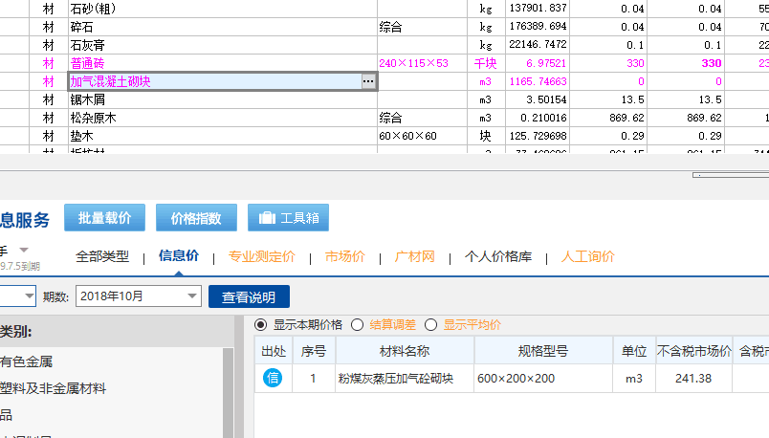Click the 序号 column header

tap(314, 351)
